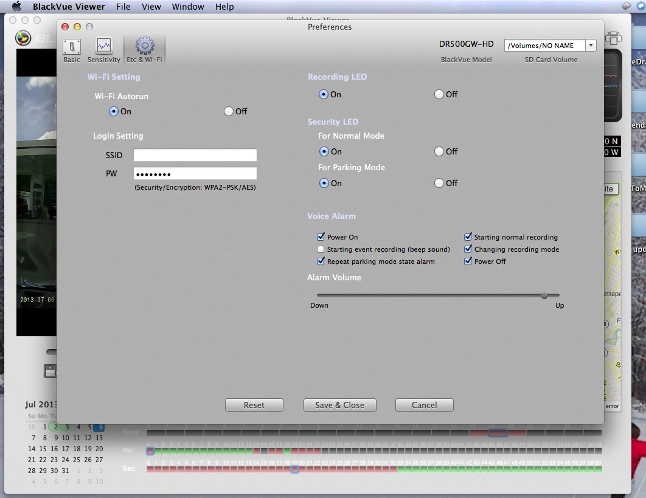Set Parking Mode security LED On
Screen dimensions: 646x498
[324, 183]
